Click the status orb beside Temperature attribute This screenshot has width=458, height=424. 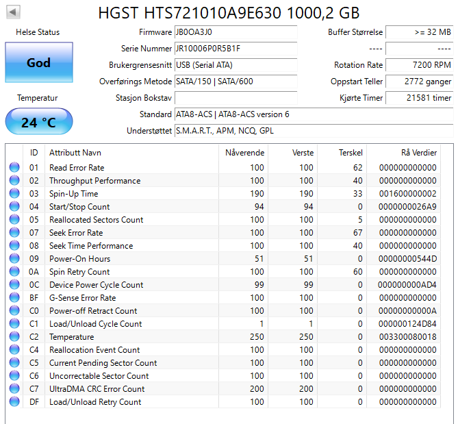tap(14, 337)
